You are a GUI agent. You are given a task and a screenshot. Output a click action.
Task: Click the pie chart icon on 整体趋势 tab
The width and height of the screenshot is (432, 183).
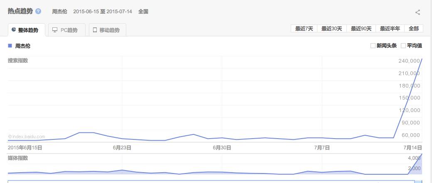[14, 30]
